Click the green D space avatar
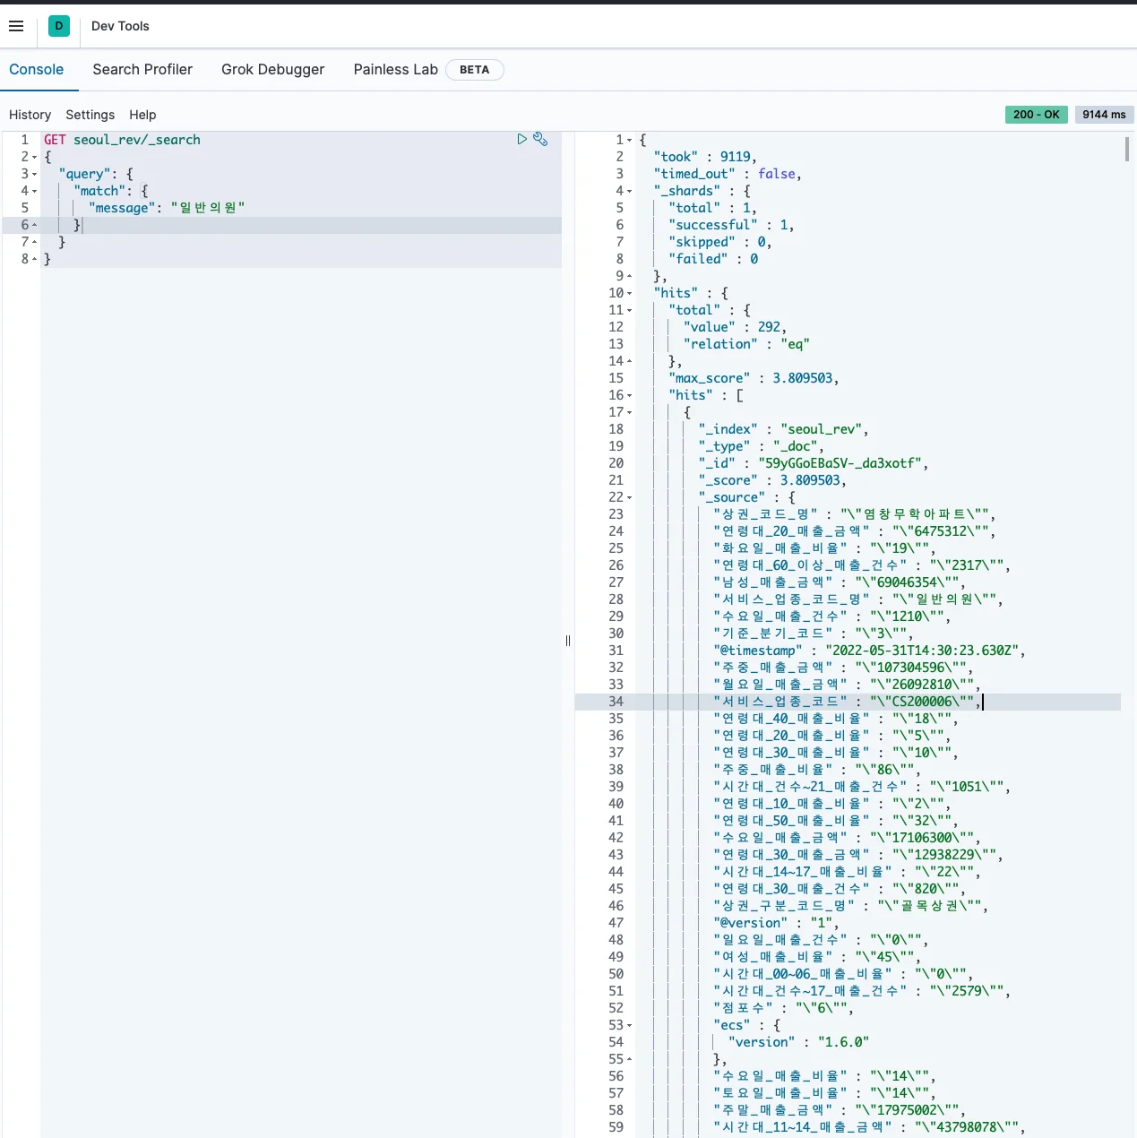The width and height of the screenshot is (1137, 1138). pos(59,26)
